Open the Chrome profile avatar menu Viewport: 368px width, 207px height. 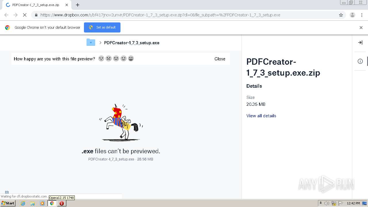click(352, 15)
